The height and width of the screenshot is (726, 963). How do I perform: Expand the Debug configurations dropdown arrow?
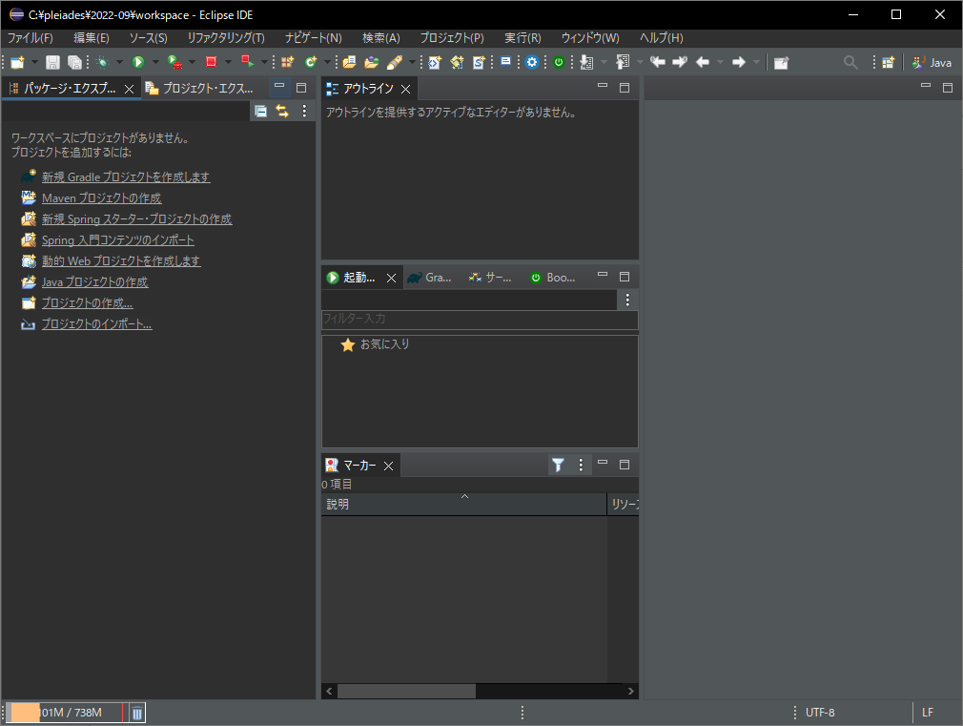click(120, 62)
